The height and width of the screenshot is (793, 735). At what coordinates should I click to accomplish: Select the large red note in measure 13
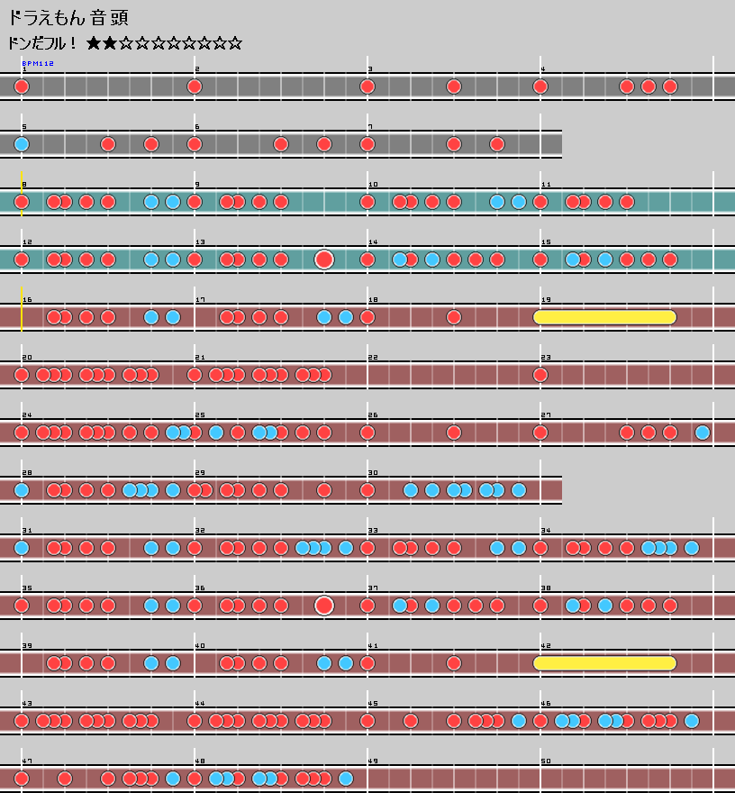click(324, 260)
